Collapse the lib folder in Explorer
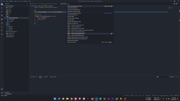This screenshot has height=101, width=180. [x=17, y=16]
